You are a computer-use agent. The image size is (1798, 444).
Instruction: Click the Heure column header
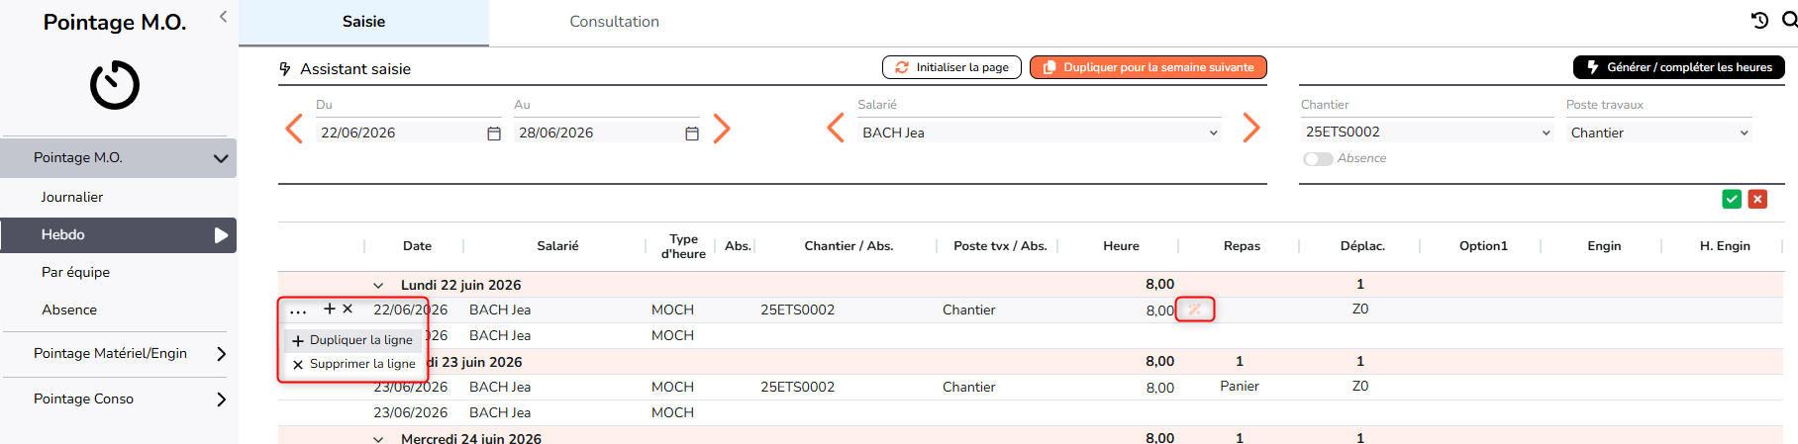(1121, 246)
